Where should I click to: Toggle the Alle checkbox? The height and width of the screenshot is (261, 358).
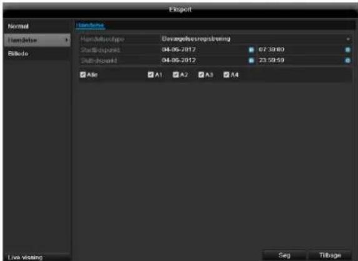82,74
